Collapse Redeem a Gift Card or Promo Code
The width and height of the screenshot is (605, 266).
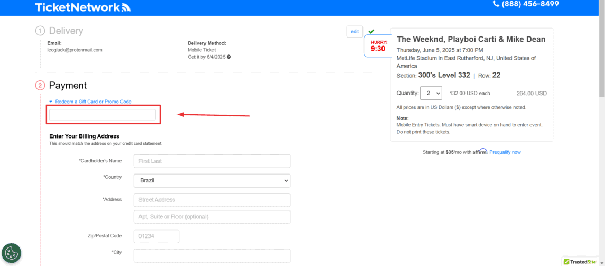coord(90,102)
